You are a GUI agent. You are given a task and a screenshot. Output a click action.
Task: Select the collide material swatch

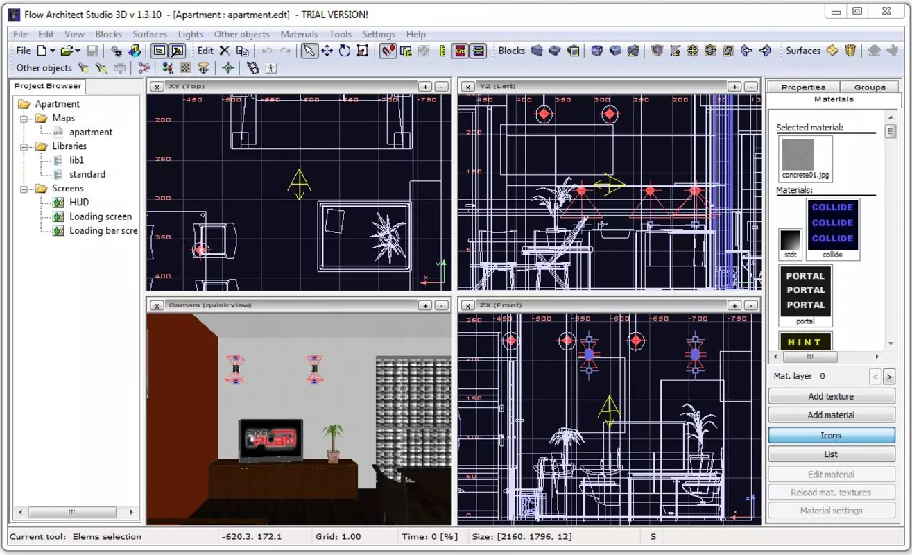pos(832,229)
